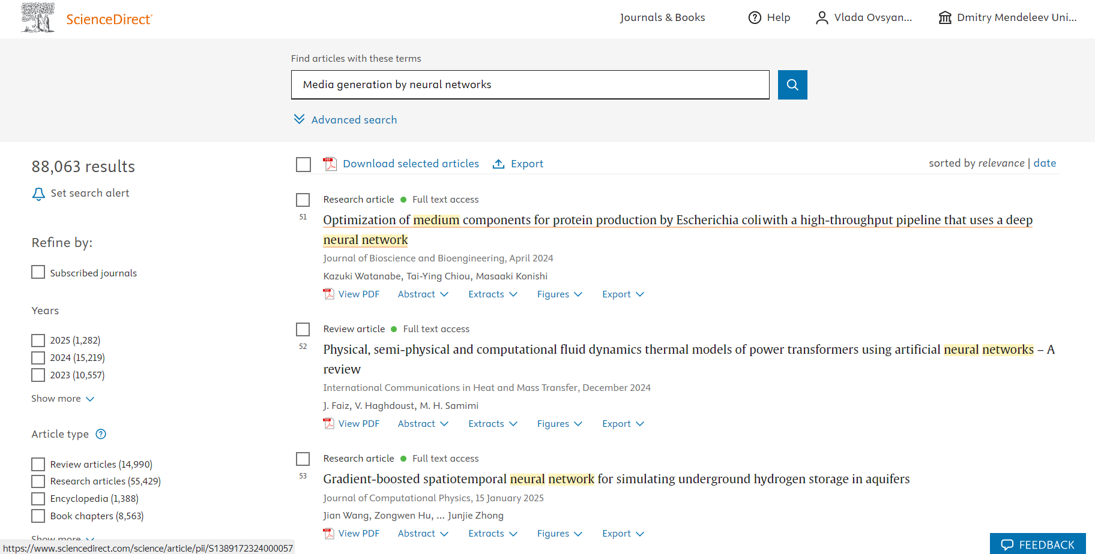Sort results by date
The width and height of the screenshot is (1095, 554).
1045,163
